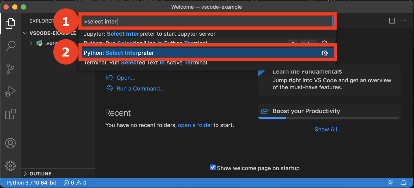Click Show All under Boost your Productivity
Image resolution: width=414 pixels, height=188 pixels.
tap(328, 129)
